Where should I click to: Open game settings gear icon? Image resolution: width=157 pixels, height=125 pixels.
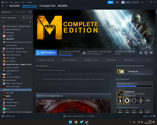pos(141,53)
